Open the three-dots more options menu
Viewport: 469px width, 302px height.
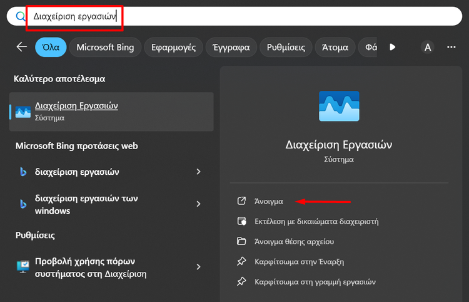tap(451, 47)
